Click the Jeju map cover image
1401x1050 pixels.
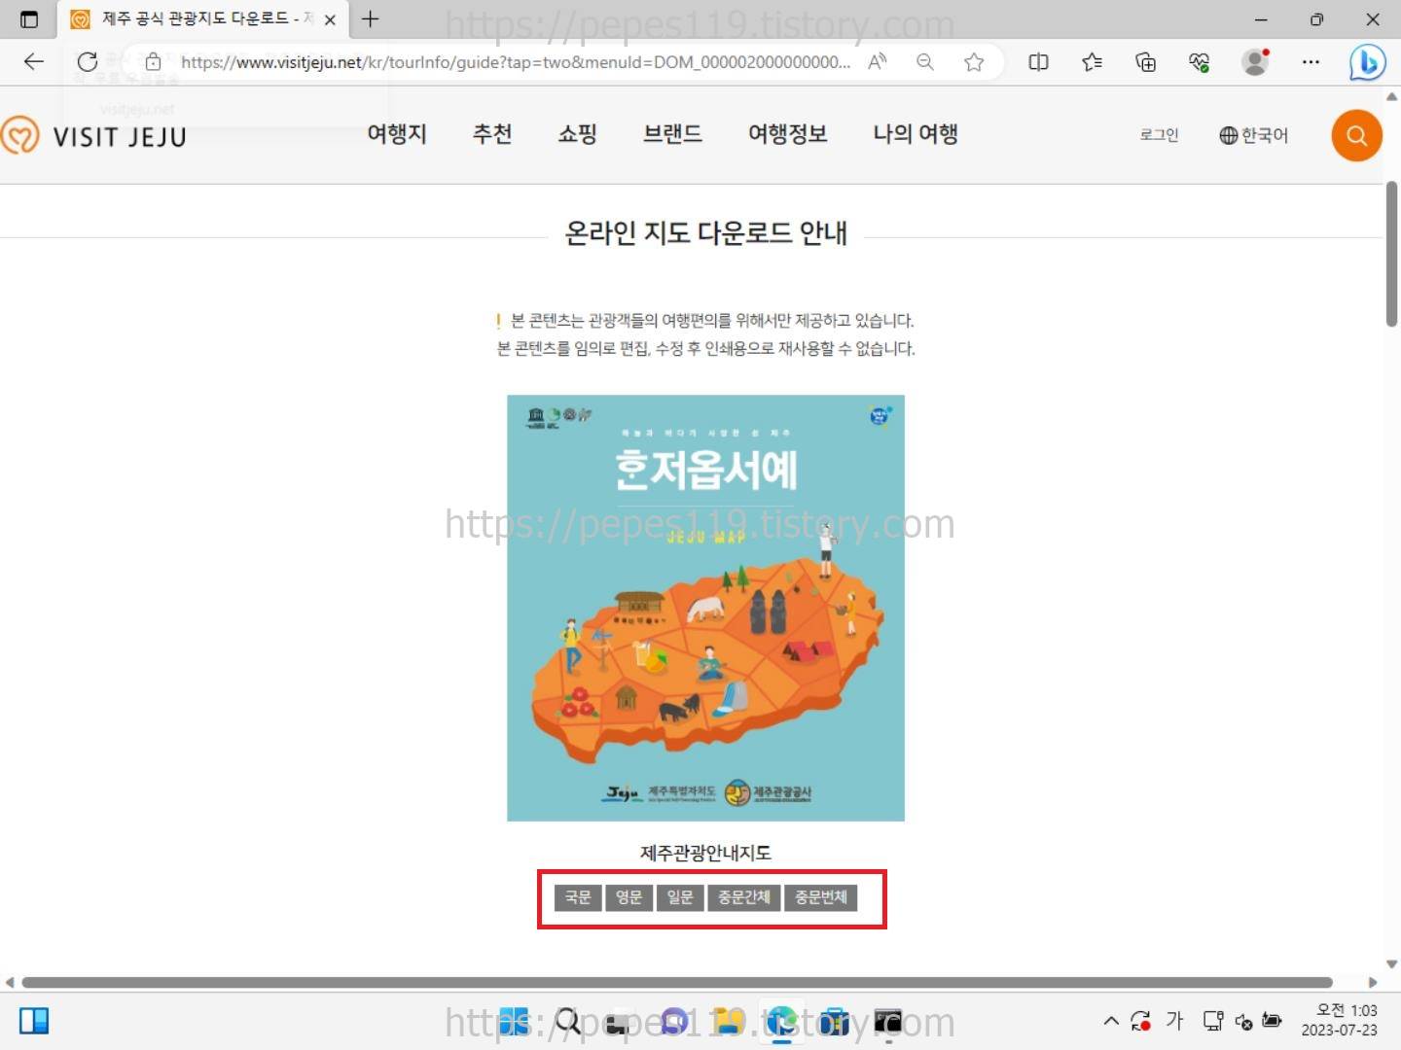[x=705, y=608]
